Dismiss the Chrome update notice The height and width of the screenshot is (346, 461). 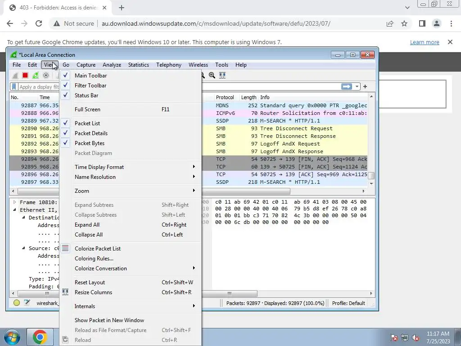coord(450,42)
